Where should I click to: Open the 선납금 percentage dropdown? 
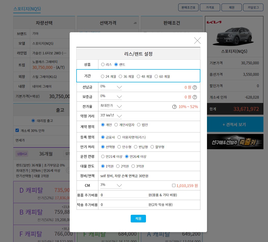tap(111, 87)
